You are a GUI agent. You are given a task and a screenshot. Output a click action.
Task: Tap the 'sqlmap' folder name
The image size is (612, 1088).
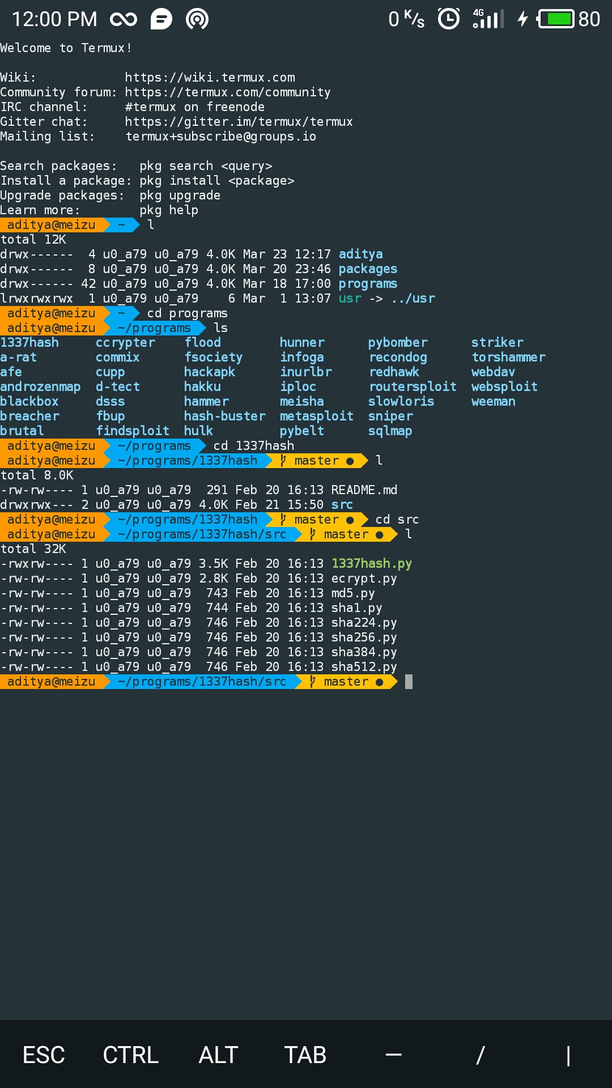click(x=390, y=431)
